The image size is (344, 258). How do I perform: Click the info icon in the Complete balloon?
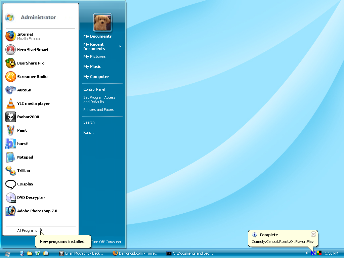point(255,234)
